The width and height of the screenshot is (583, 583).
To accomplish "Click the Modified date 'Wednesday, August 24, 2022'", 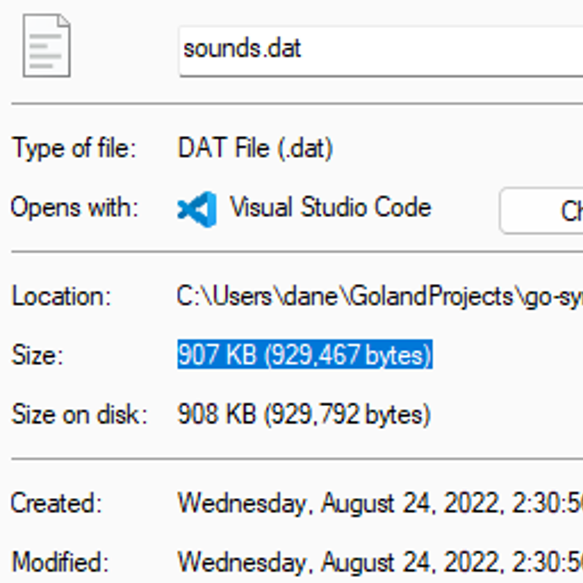I will pyautogui.click(x=338, y=563).
